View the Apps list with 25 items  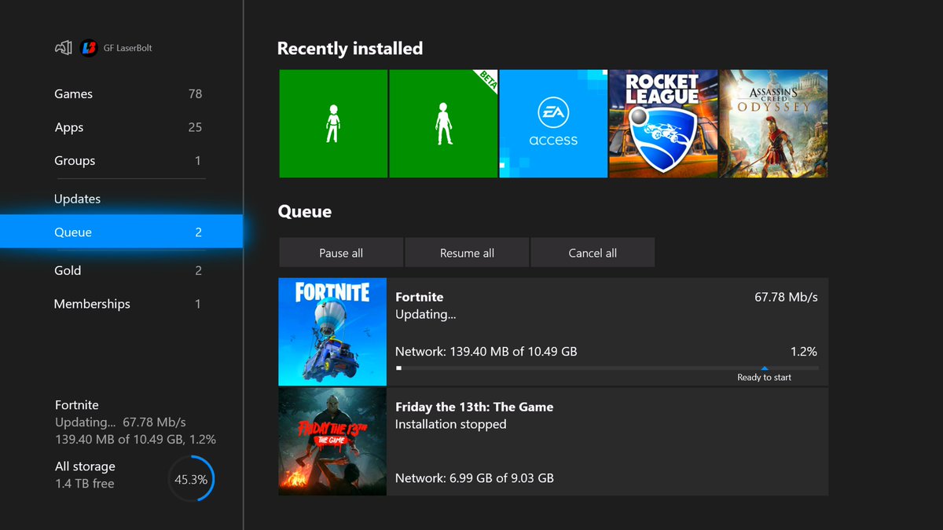coord(69,127)
